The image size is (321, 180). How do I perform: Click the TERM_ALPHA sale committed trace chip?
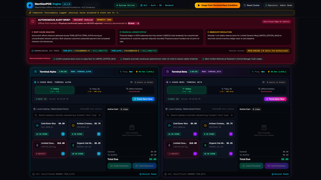click(134, 51)
